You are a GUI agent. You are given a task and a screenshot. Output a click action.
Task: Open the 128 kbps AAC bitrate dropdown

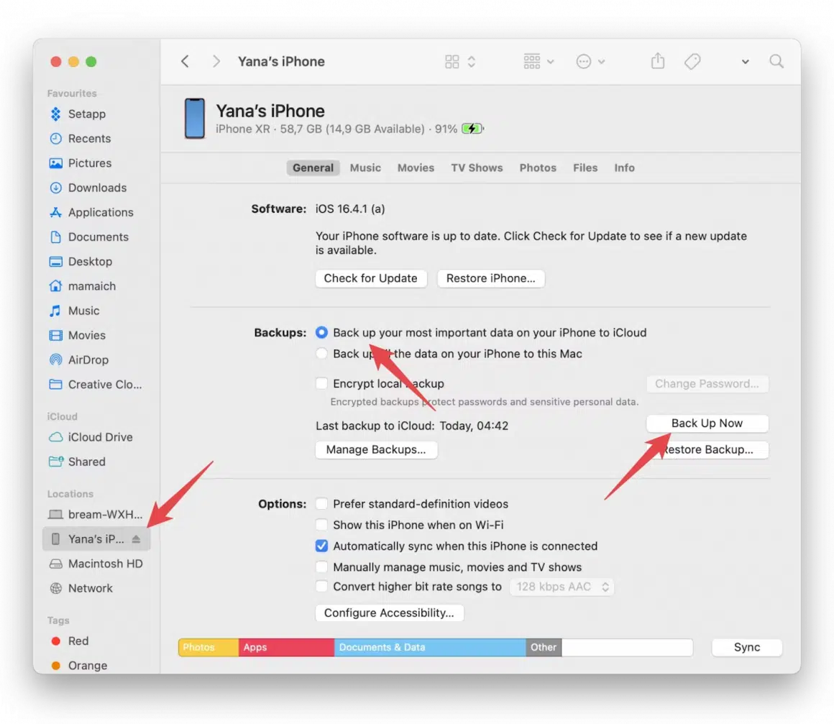pyautogui.click(x=562, y=587)
